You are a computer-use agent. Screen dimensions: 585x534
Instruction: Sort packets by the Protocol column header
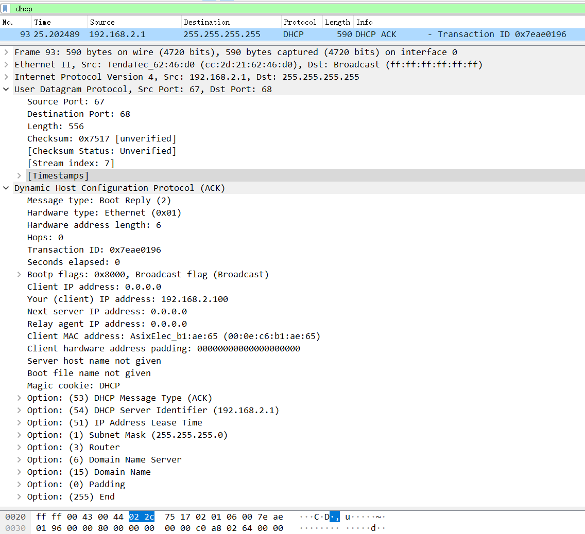[x=300, y=22]
